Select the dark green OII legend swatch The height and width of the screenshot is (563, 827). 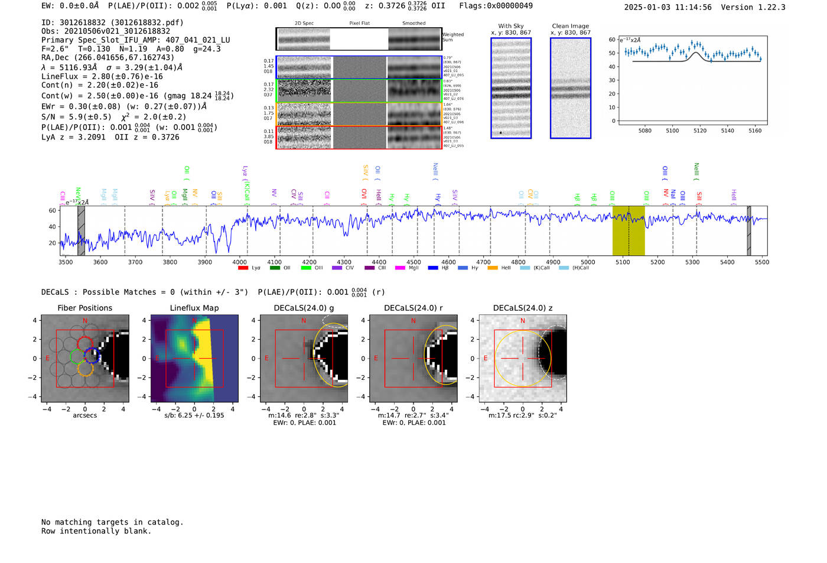click(x=275, y=268)
